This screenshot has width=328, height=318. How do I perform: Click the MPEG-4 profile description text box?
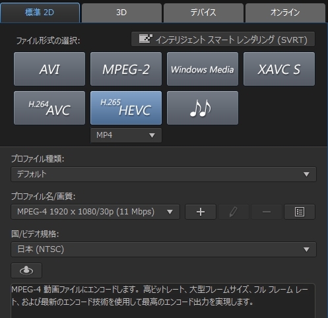(163, 301)
